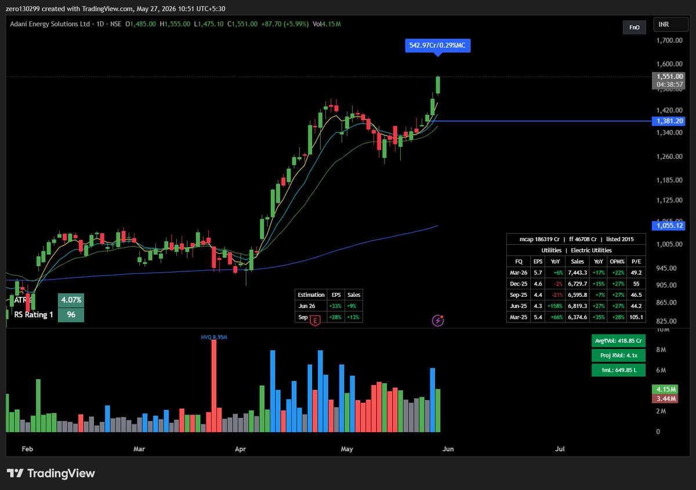Viewport: 696px width, 490px height.
Task: Click the +87.70 (+5.99%) change value
Action: (x=285, y=24)
